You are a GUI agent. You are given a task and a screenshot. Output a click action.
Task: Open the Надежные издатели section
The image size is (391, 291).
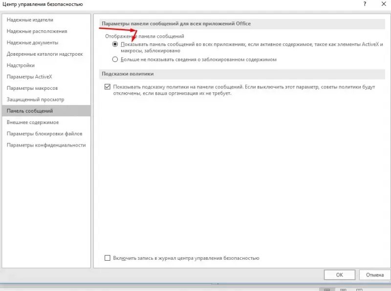pyautogui.click(x=46, y=20)
